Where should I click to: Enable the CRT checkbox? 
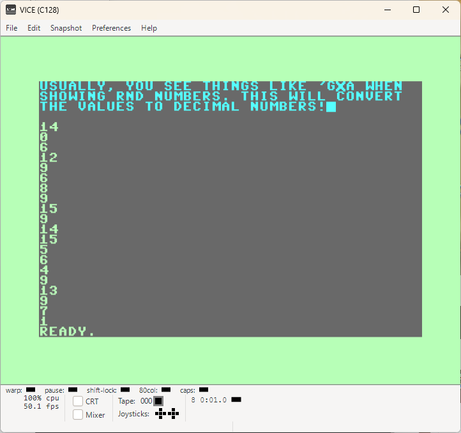(x=78, y=401)
